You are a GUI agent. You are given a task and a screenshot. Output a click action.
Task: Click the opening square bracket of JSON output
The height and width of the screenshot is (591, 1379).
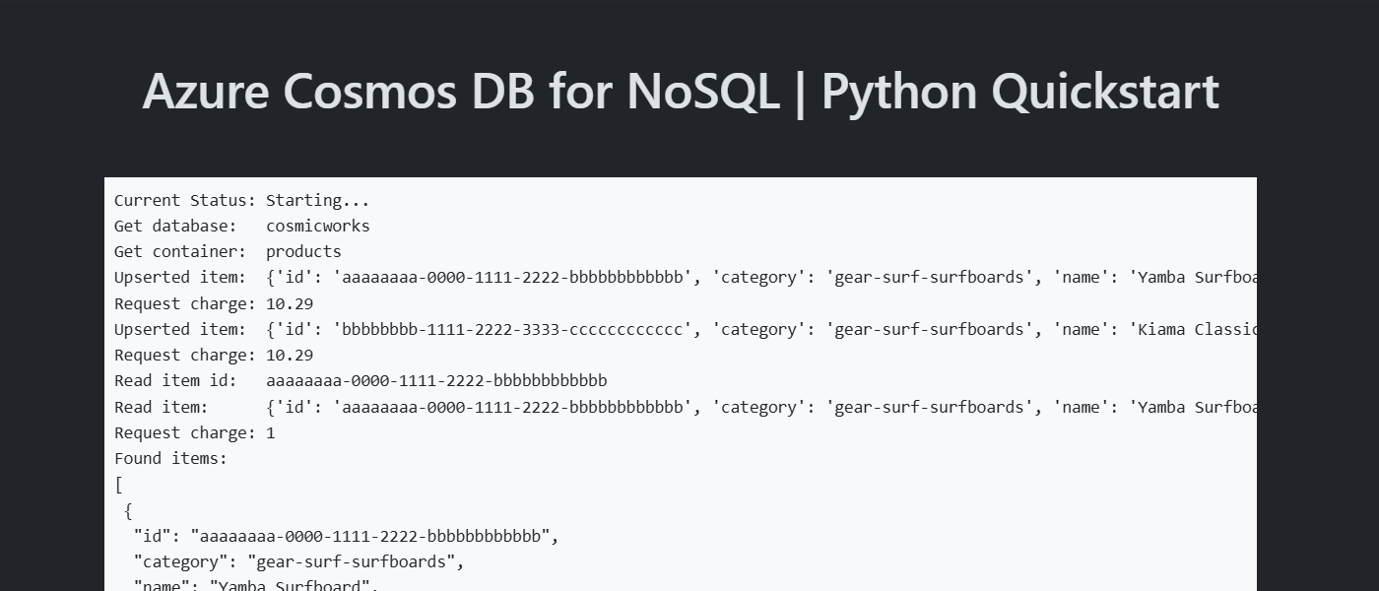tap(119, 485)
